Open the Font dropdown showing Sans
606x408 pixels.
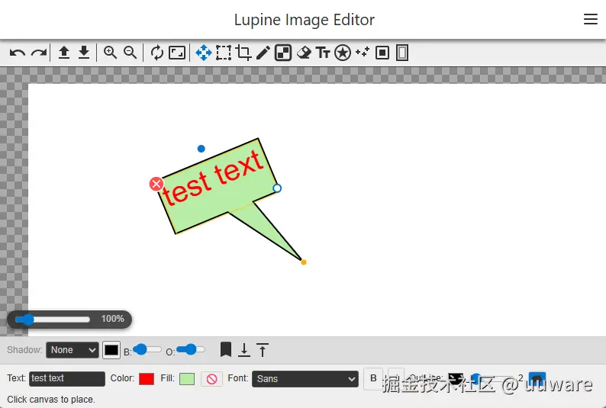(305, 379)
